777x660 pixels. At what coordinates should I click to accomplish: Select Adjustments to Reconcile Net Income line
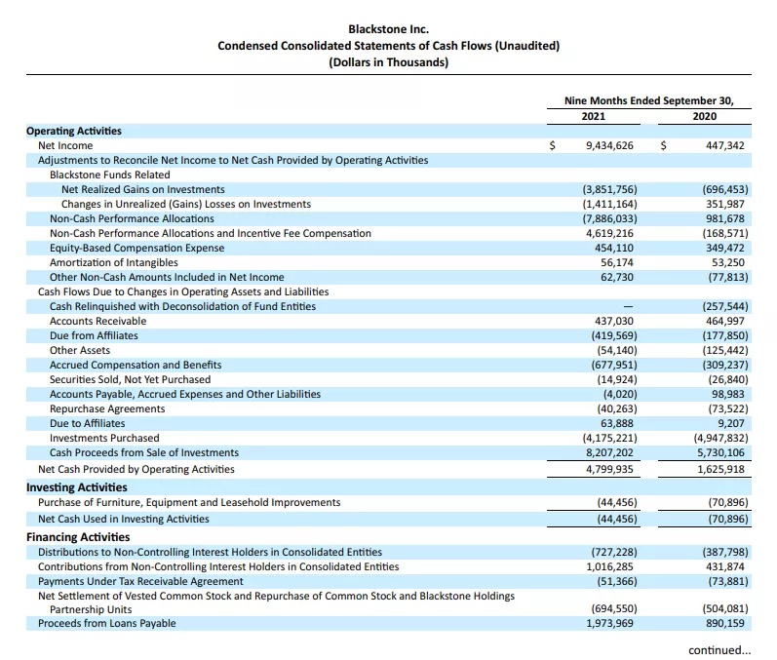233,160
